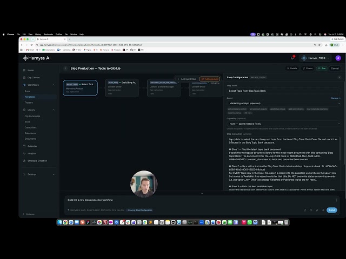Open the Insights sidebar item
346x259 pixels.
tap(31, 153)
